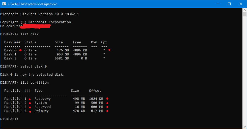Click the 'select disk 0' command text
This screenshot has width=247, height=129.
point(34,66)
